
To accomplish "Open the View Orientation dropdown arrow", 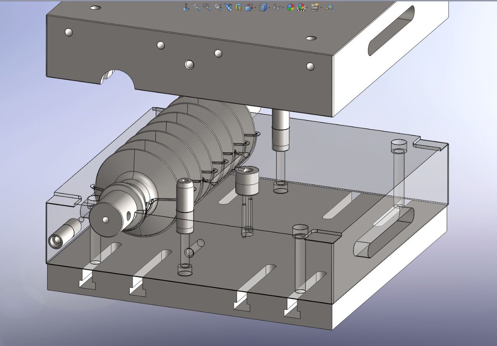I will 255,7.
